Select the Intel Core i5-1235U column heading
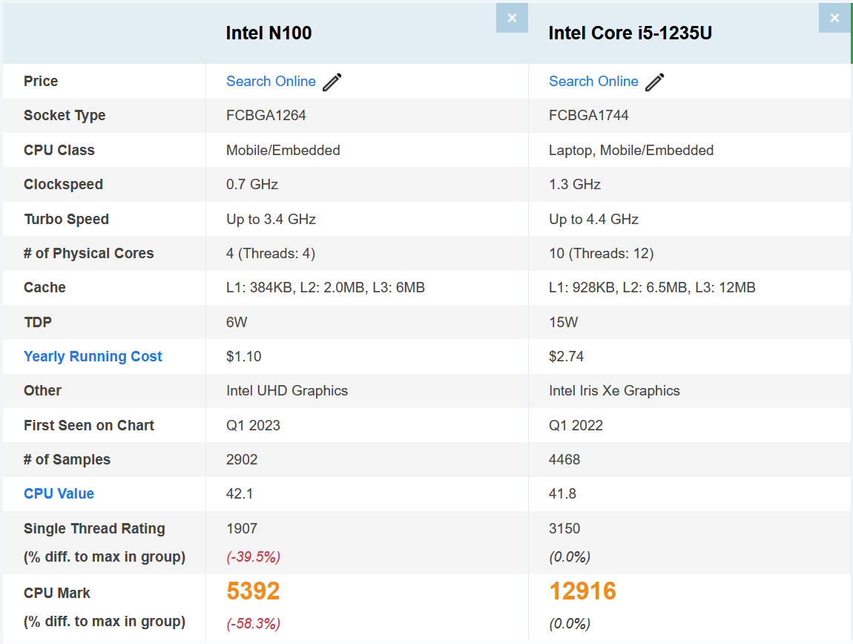Viewport: 853px width, 644px height. click(x=630, y=33)
